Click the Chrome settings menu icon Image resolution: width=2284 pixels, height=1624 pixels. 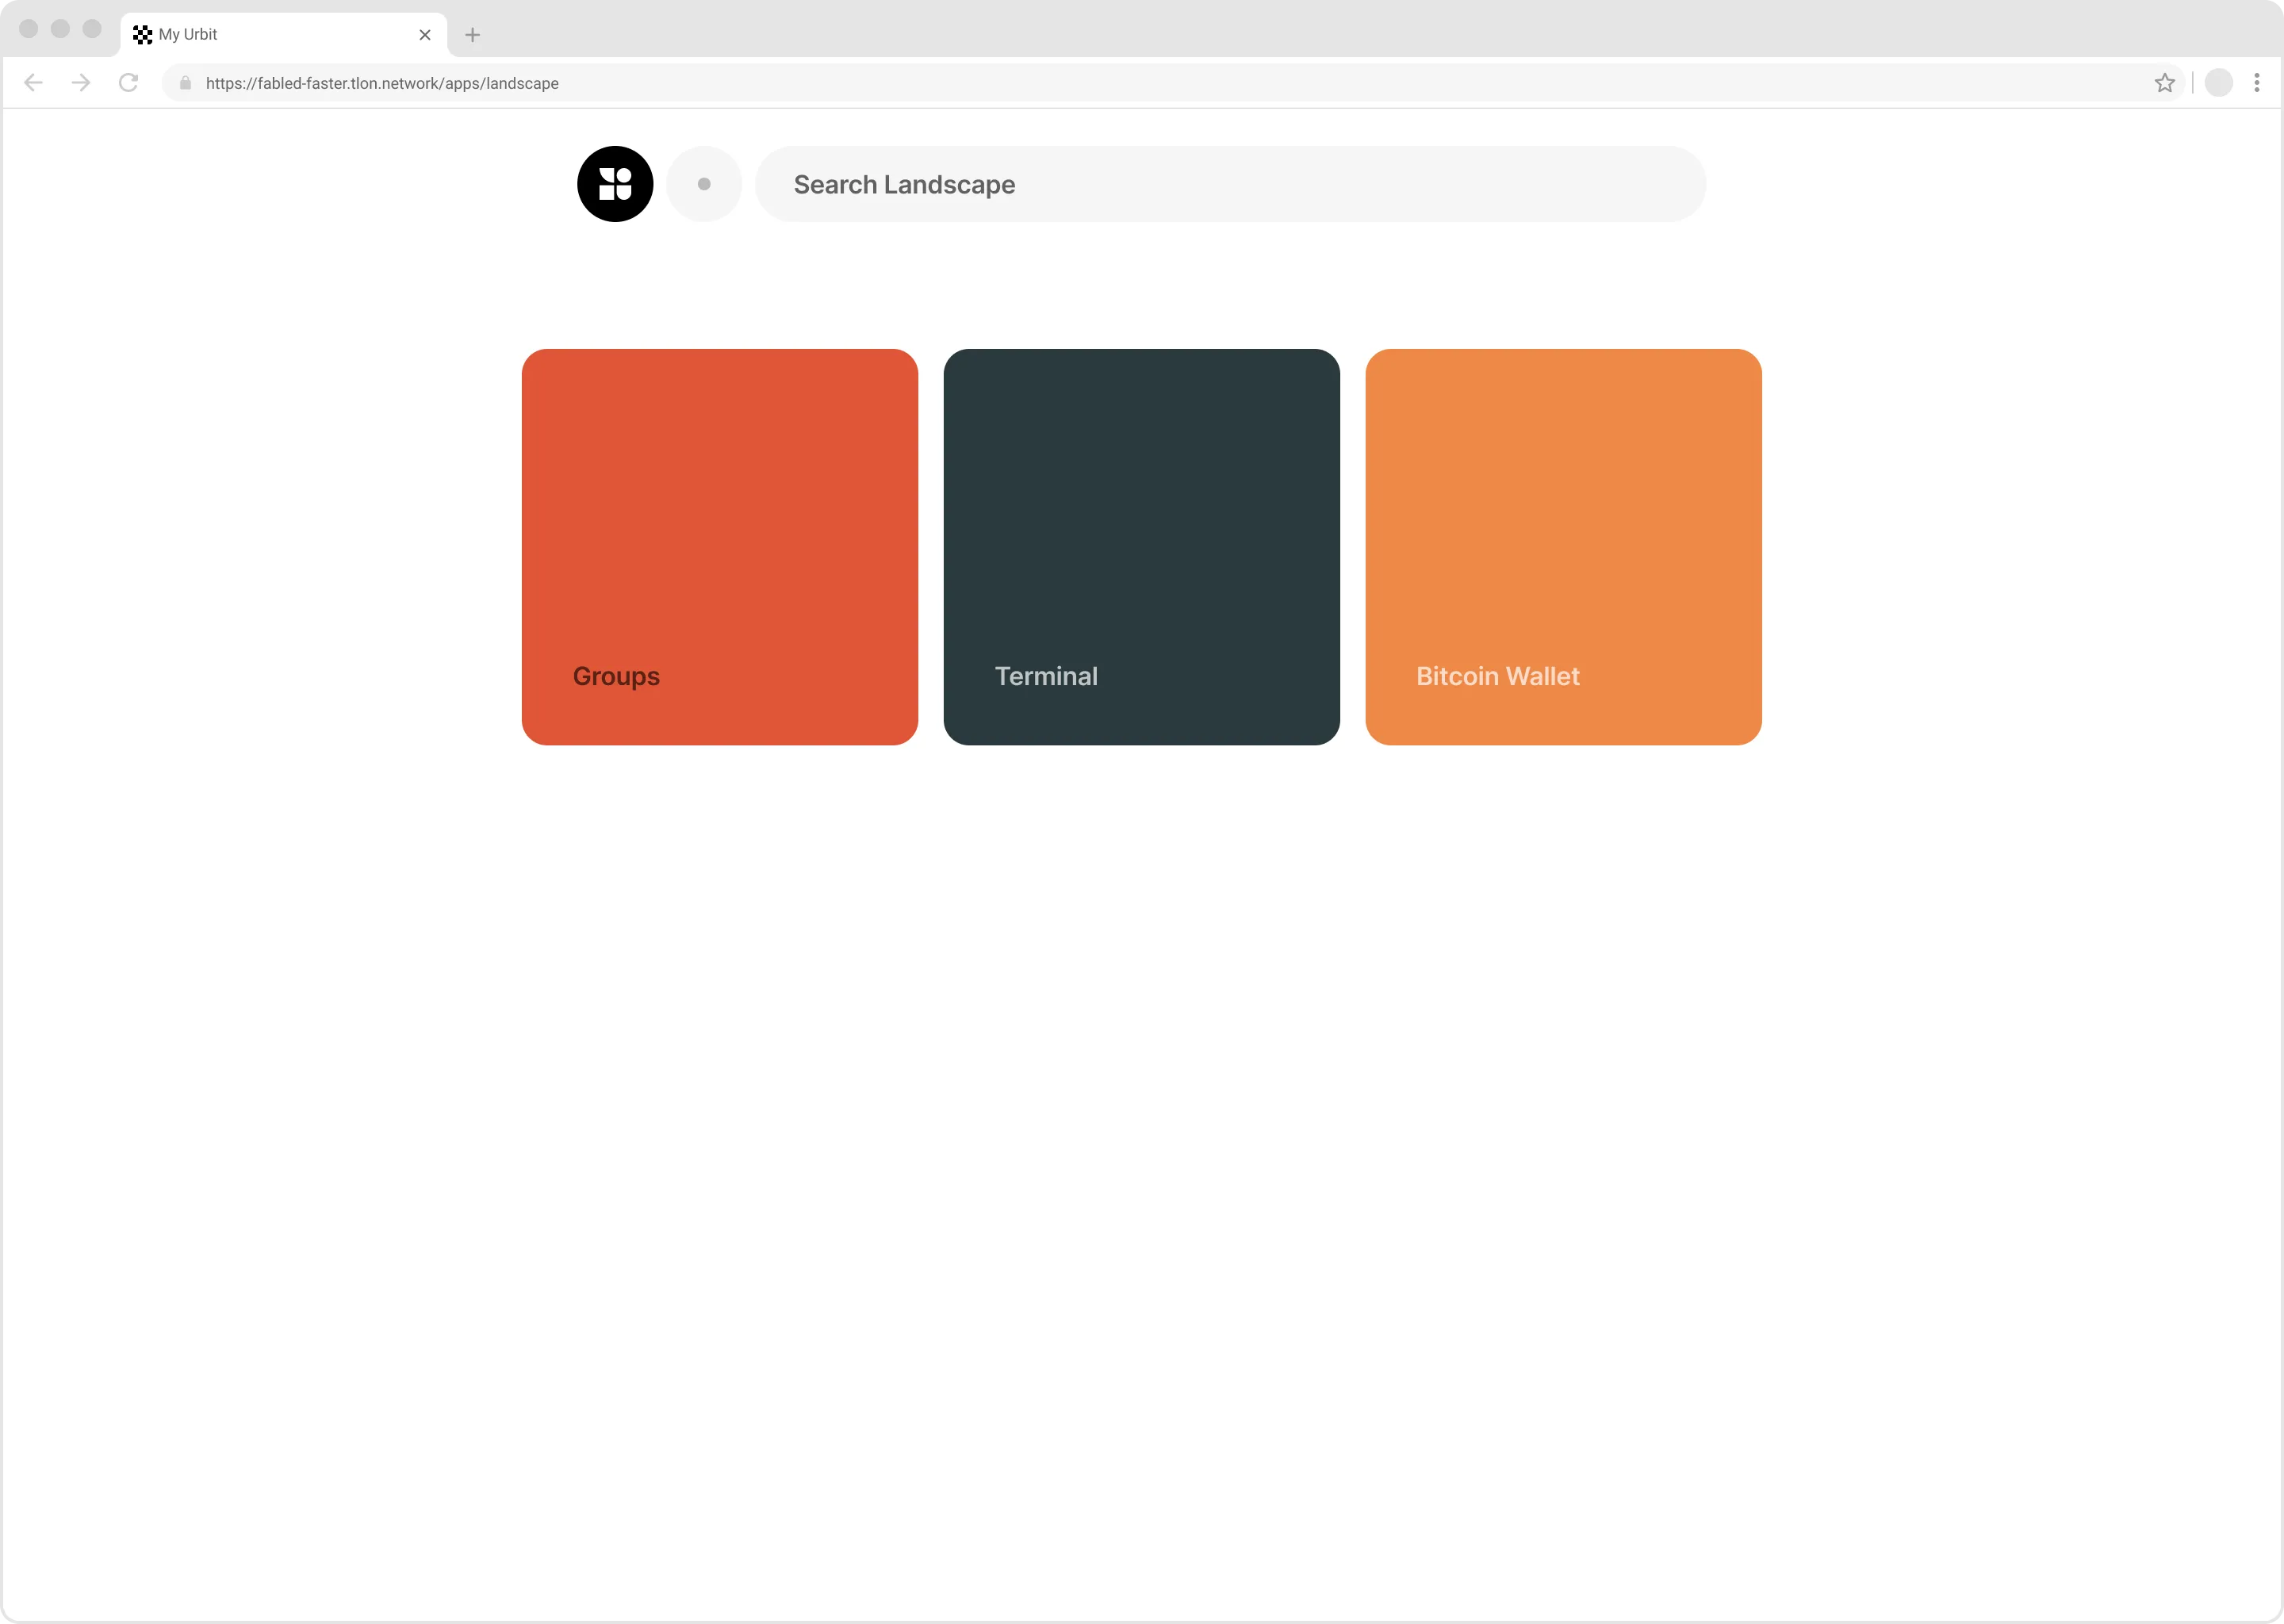[2258, 82]
